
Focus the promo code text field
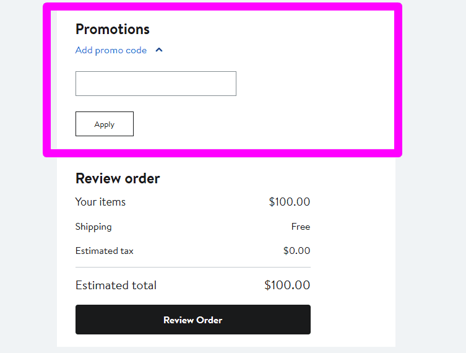click(x=155, y=84)
